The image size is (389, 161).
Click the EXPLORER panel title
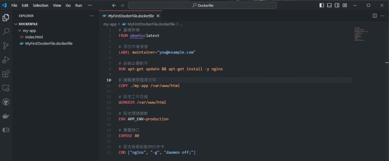tap(26, 16)
